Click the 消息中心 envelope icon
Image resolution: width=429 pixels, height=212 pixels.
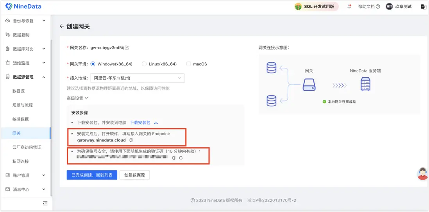tap(8, 189)
